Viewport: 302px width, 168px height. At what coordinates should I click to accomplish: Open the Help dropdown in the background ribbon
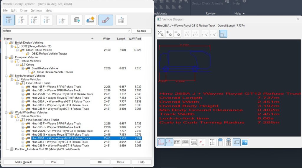click(239, 14)
